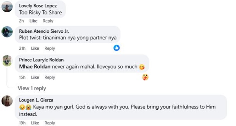Screen dimensions: 236x126
Task: Like Lougen L. Gierza's comment
Action: (x=35, y=123)
